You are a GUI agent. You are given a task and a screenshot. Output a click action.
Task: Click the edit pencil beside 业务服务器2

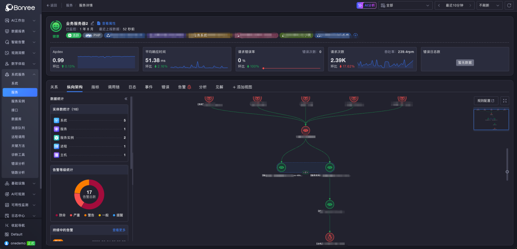pos(92,23)
